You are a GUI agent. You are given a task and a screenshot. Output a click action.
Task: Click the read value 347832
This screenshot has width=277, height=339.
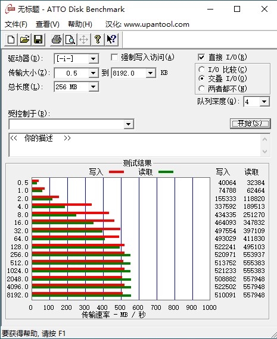254,222
